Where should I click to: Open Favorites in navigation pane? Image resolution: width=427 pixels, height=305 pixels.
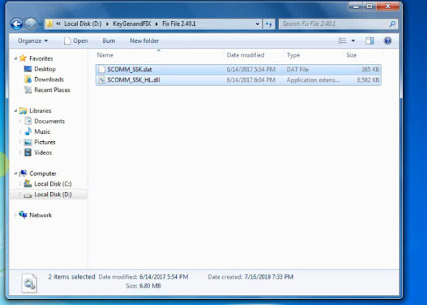41,59
